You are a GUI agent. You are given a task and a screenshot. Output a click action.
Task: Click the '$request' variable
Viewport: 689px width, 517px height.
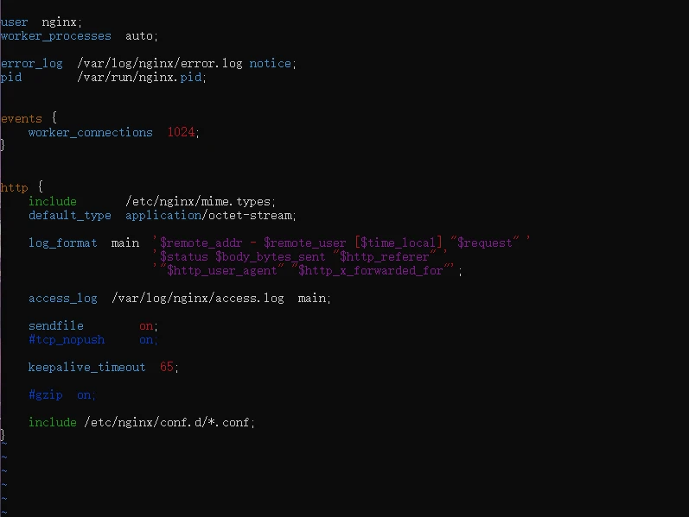click(485, 243)
